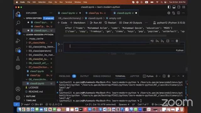Screen dimensions: 201x113
Task: Open the Manage gear in activity bar
Action: click(18, 98)
